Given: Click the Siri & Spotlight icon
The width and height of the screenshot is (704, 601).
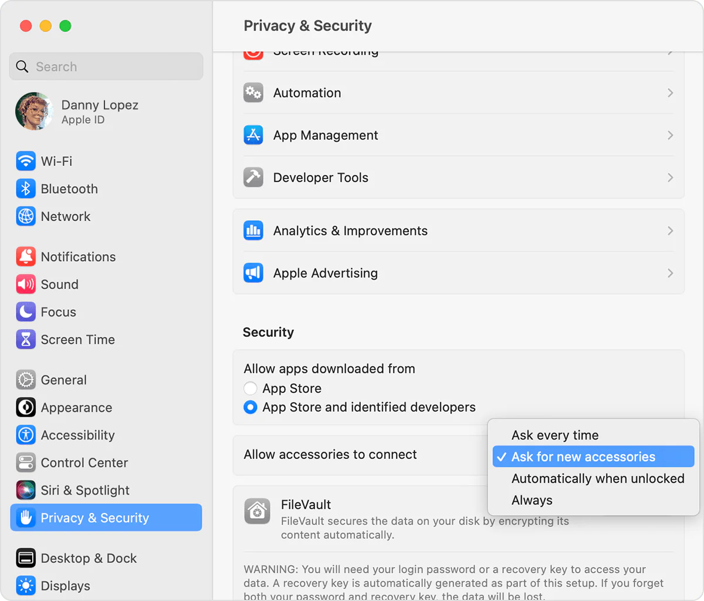Looking at the screenshot, I should [26, 490].
